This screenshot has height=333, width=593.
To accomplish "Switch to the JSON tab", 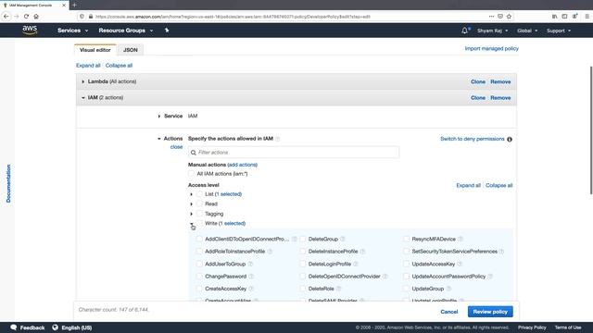I will (131, 50).
